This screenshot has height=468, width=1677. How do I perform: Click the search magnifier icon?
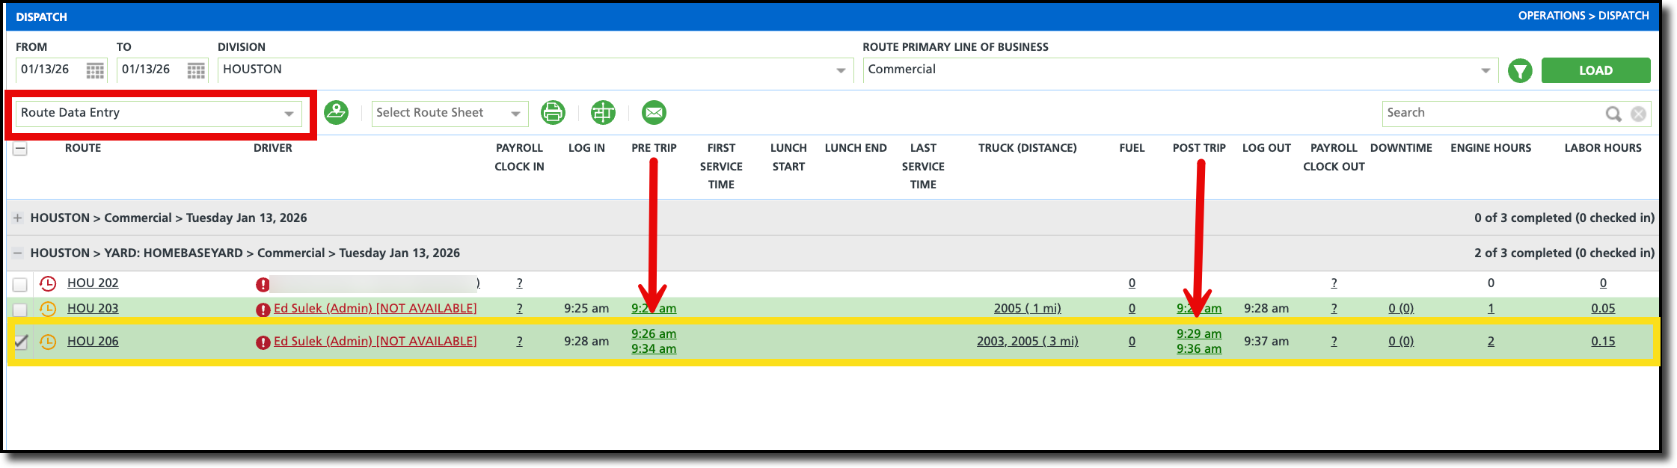1613,114
